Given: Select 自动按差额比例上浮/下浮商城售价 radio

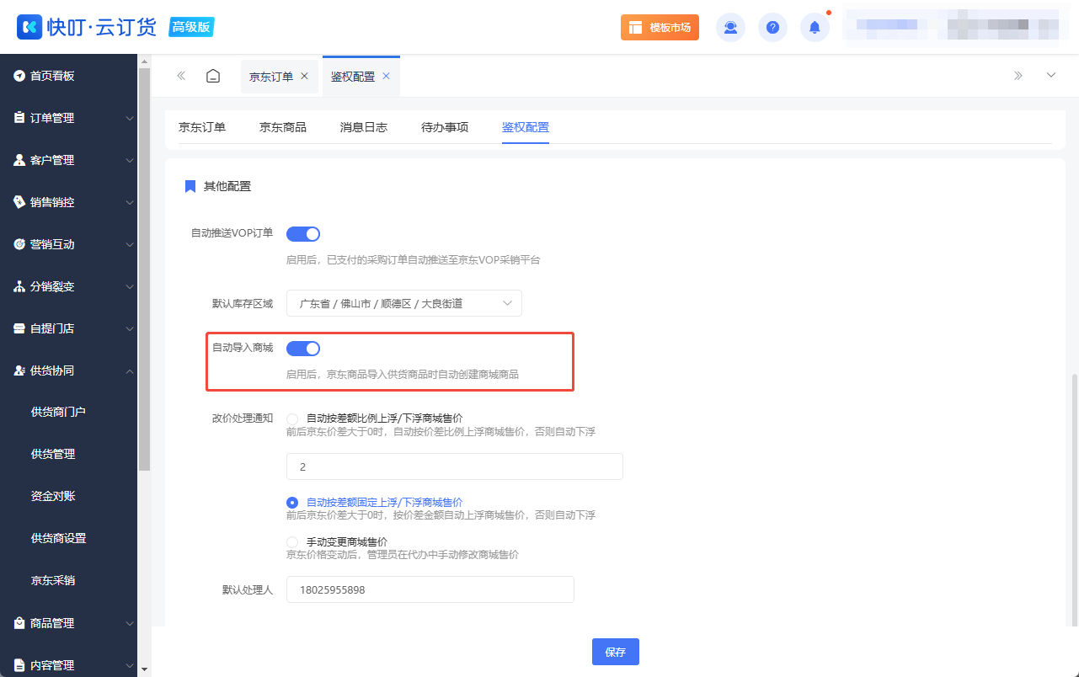Looking at the screenshot, I should (292, 418).
